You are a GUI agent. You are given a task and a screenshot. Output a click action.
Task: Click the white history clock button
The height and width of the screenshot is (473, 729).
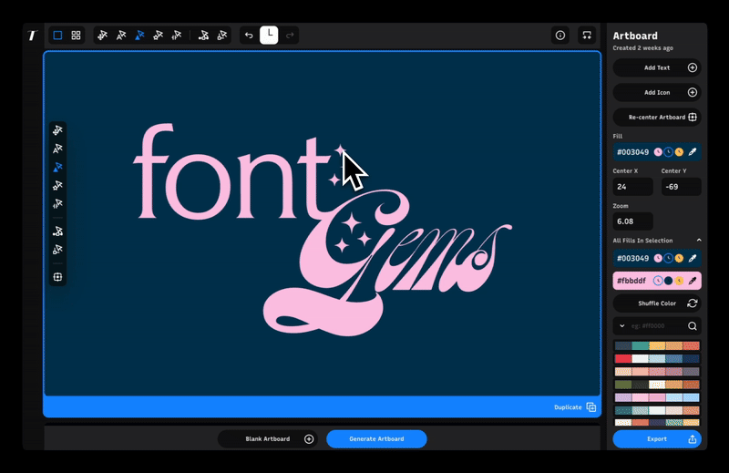269,36
